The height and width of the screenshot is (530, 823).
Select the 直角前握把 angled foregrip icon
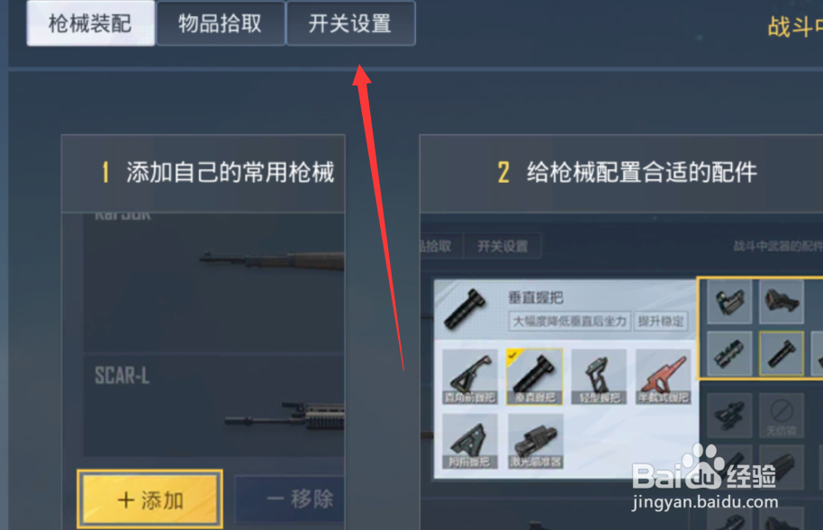(470, 377)
